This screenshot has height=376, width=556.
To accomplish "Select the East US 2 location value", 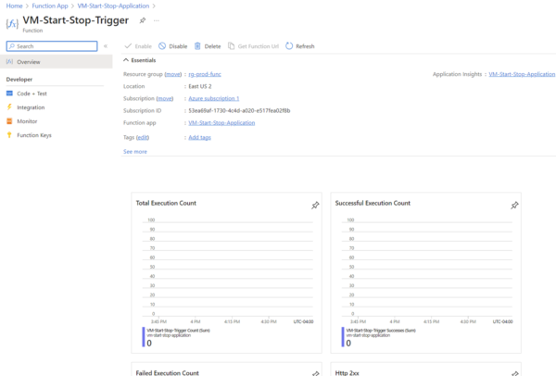I will pyautogui.click(x=200, y=86).
